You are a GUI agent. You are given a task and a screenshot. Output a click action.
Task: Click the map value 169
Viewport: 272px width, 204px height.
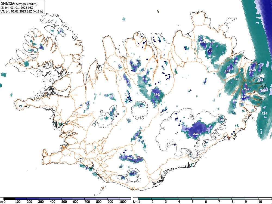(x=202, y=42)
